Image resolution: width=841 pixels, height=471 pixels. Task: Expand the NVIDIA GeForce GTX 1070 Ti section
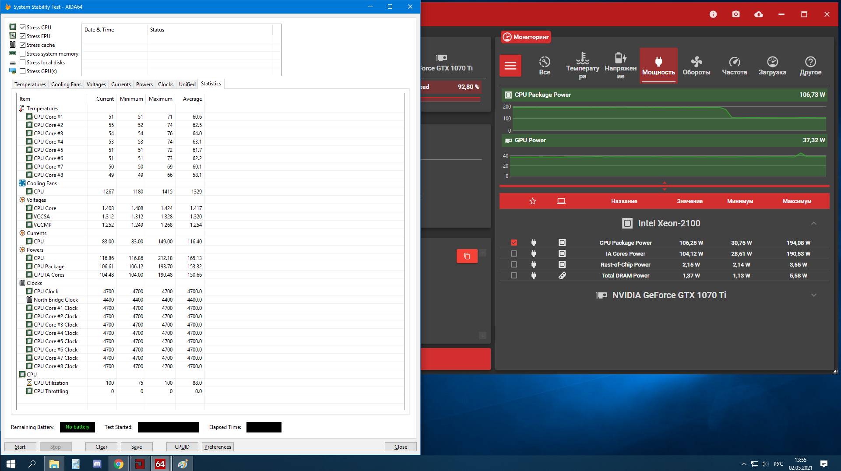click(814, 295)
